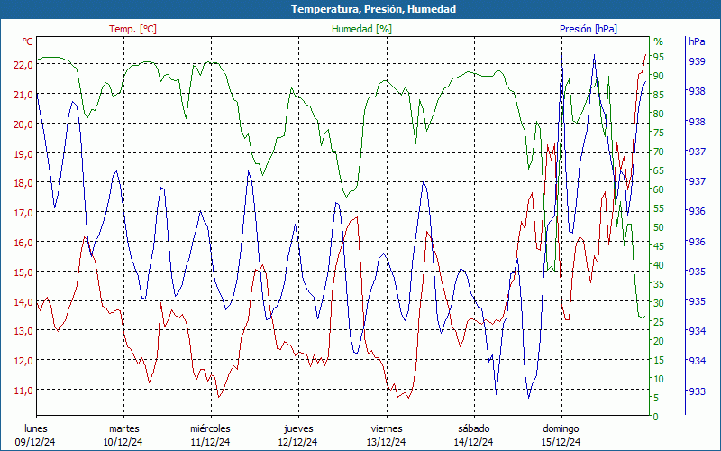Viewport: 721px width, 451px height.
Task: Click the '11/12/24' date label
Action: (x=210, y=442)
